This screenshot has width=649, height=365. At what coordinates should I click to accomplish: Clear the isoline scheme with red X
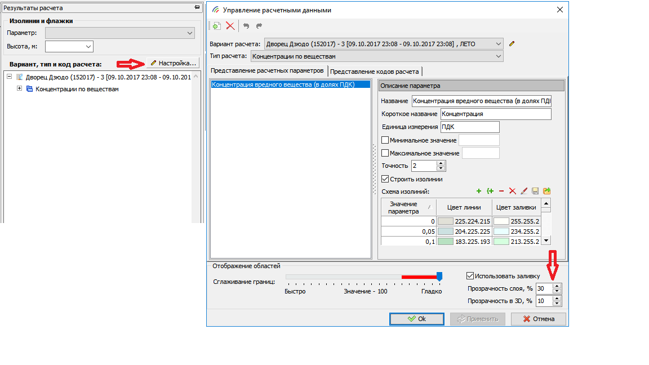click(x=512, y=192)
